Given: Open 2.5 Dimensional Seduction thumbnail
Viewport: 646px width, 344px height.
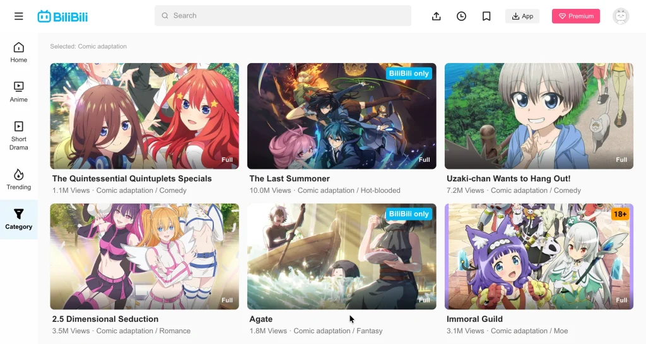Looking at the screenshot, I should pyautogui.click(x=144, y=256).
